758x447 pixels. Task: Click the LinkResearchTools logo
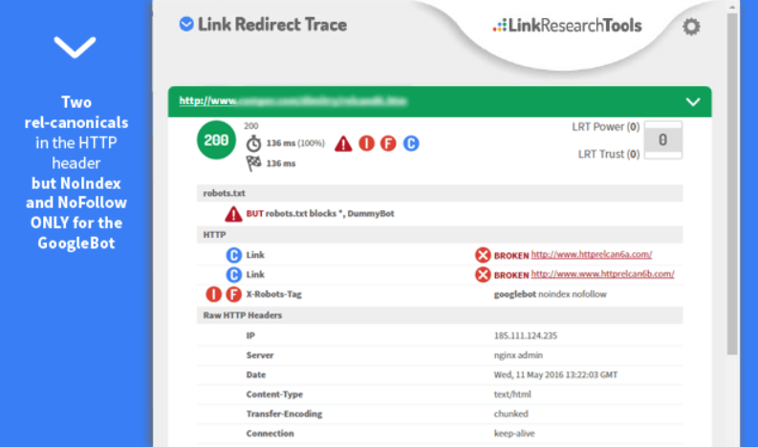pos(567,26)
